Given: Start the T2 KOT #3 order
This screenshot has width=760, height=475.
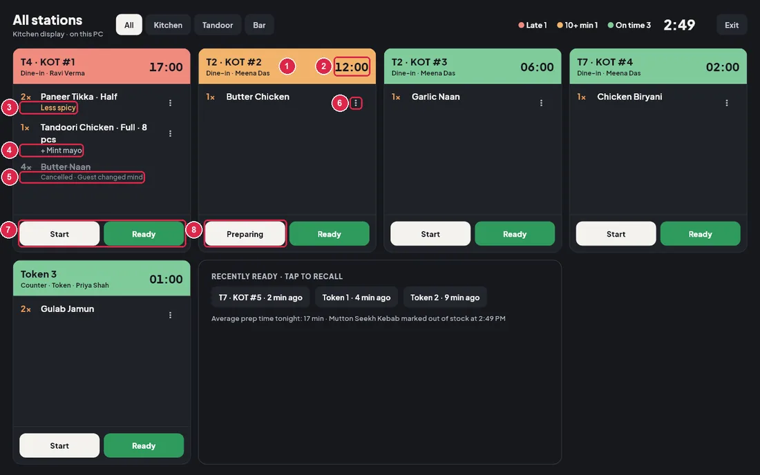Looking at the screenshot, I should click(x=430, y=234).
